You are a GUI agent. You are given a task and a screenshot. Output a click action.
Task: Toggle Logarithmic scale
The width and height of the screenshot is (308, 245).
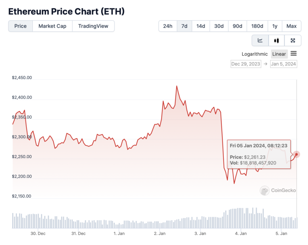[255, 54]
